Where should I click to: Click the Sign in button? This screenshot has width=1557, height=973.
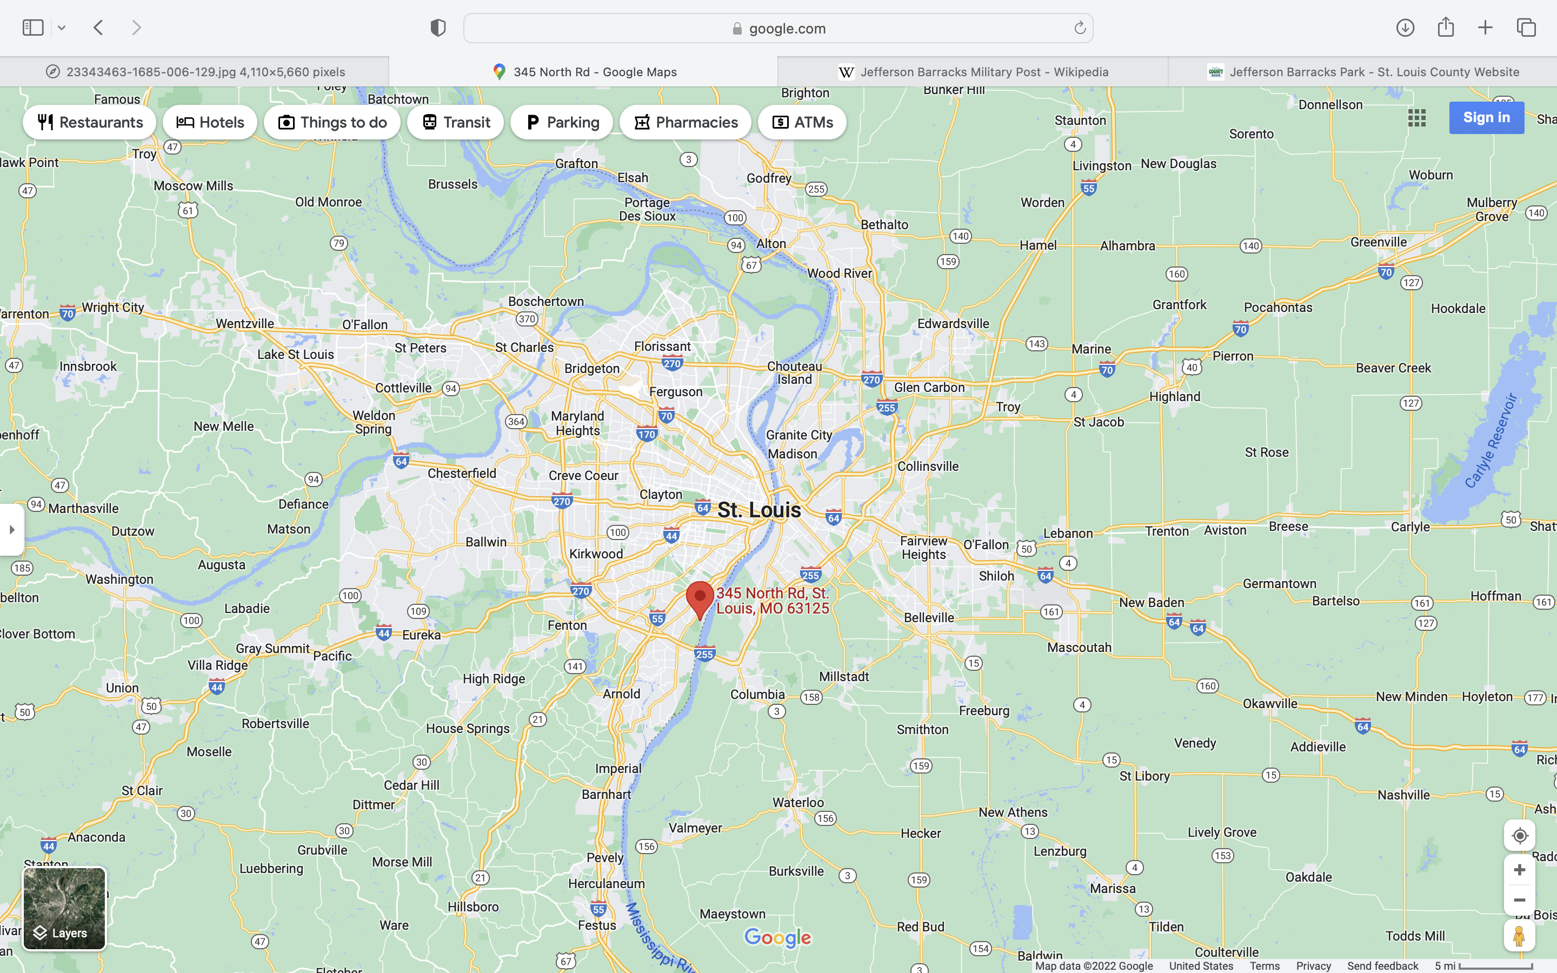coord(1486,118)
